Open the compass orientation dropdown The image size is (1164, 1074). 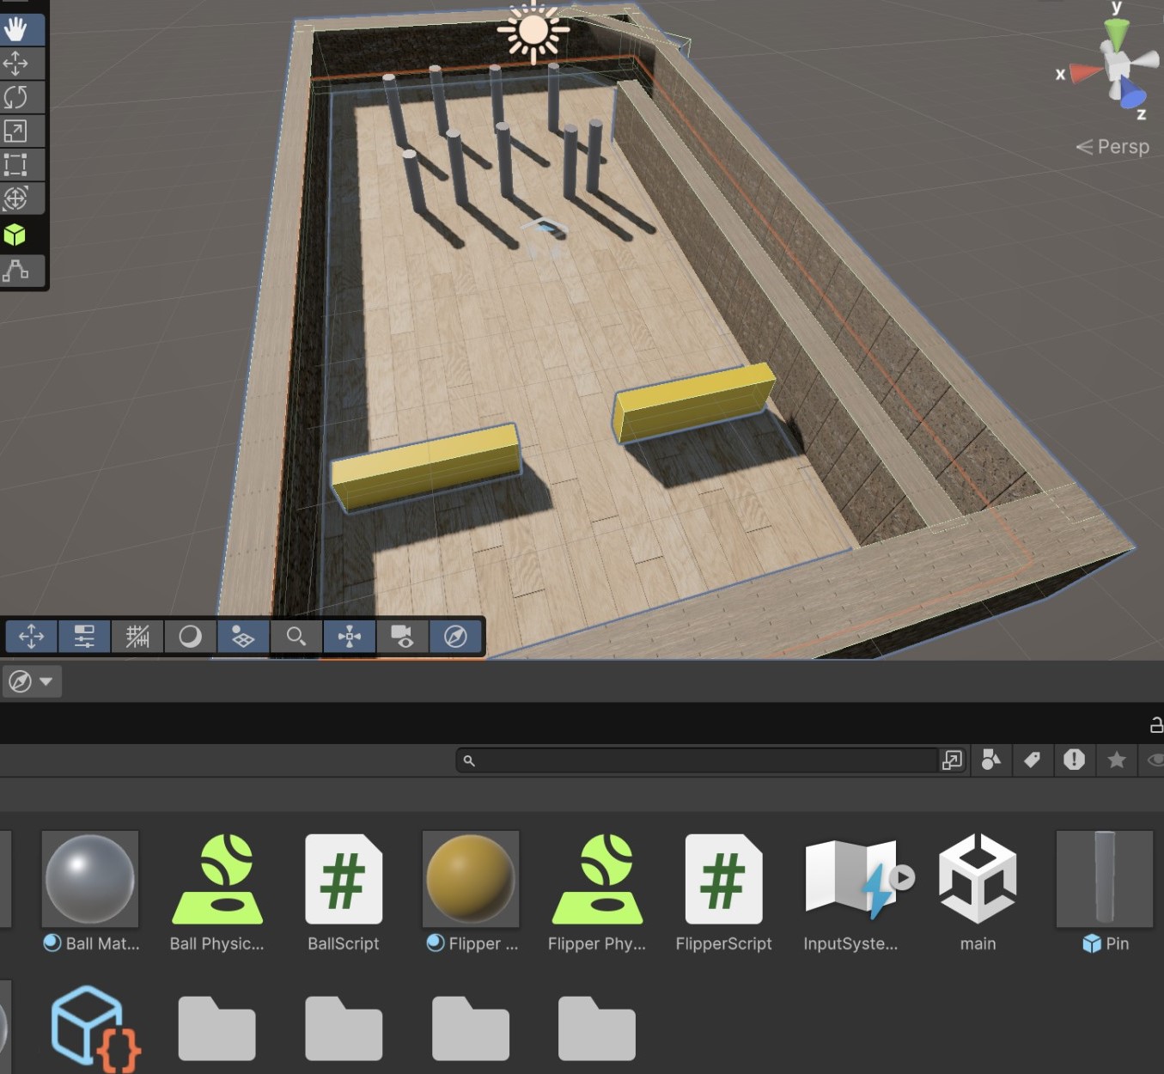point(31,681)
